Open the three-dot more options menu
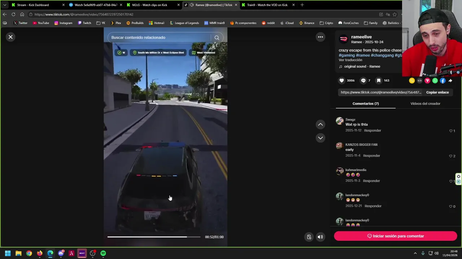This screenshot has width=462, height=259. click(x=320, y=37)
